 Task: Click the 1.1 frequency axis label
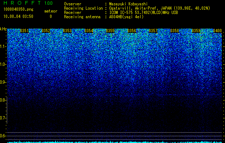tap(3, 46)
